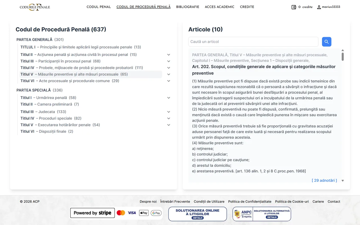The height and width of the screenshot is (225, 360).
Task: Click scrollbar up arrow in articles panel
Action: point(343,50)
